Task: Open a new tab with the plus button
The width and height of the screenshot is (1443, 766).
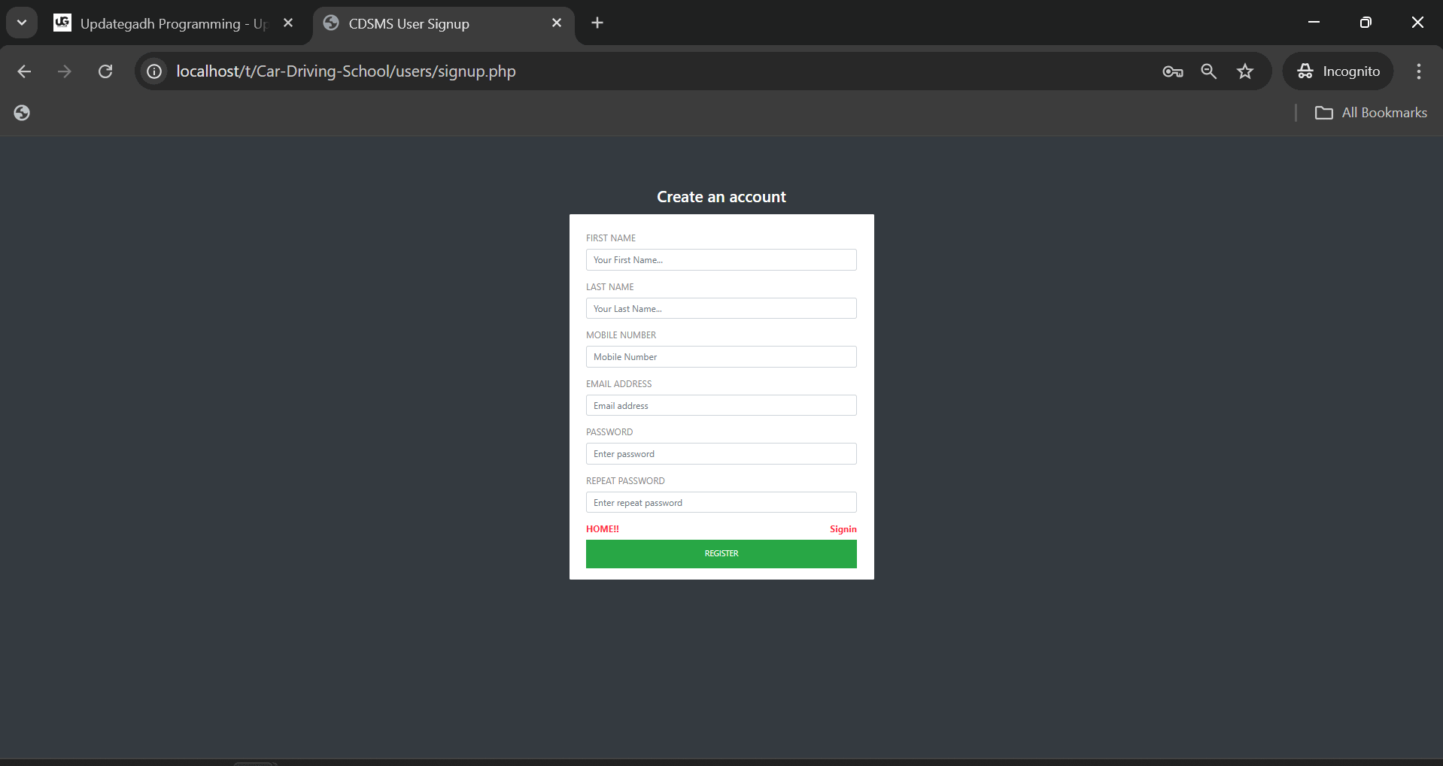Action: (597, 23)
